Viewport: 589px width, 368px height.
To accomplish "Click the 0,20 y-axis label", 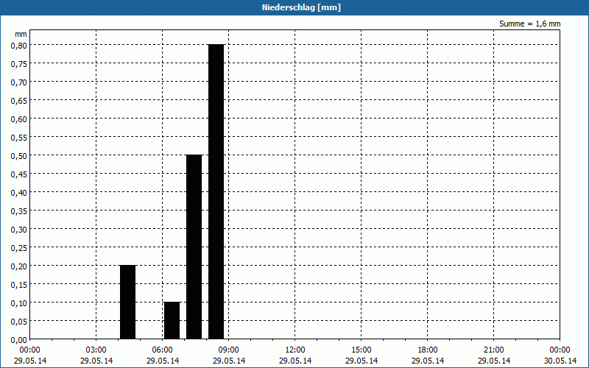I will (19, 266).
